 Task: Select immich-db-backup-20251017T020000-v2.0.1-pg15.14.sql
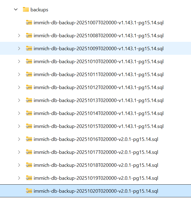(x=96, y=152)
